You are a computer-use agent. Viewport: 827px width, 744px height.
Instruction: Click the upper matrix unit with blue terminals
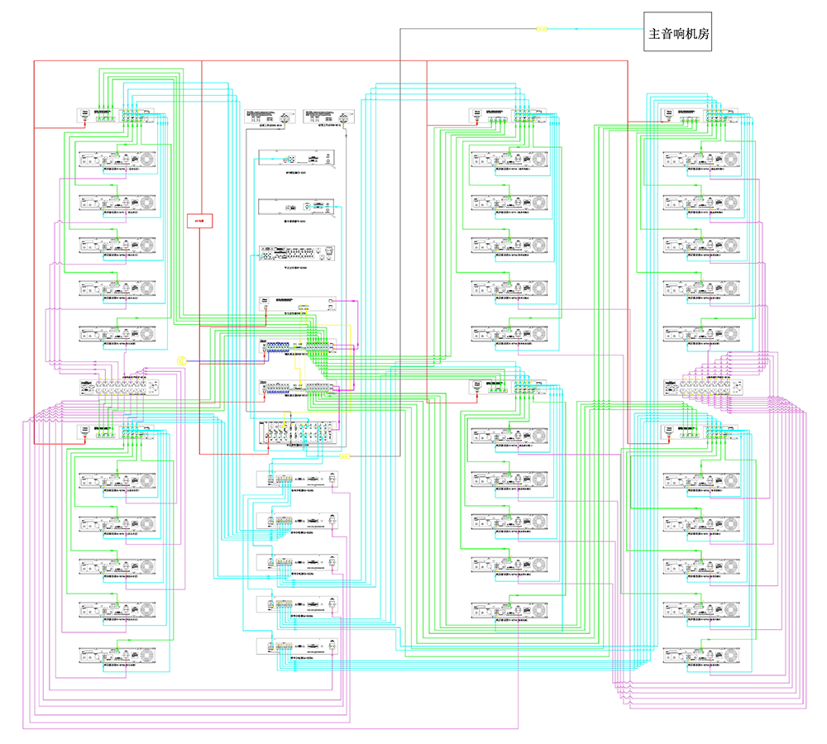click(x=297, y=349)
